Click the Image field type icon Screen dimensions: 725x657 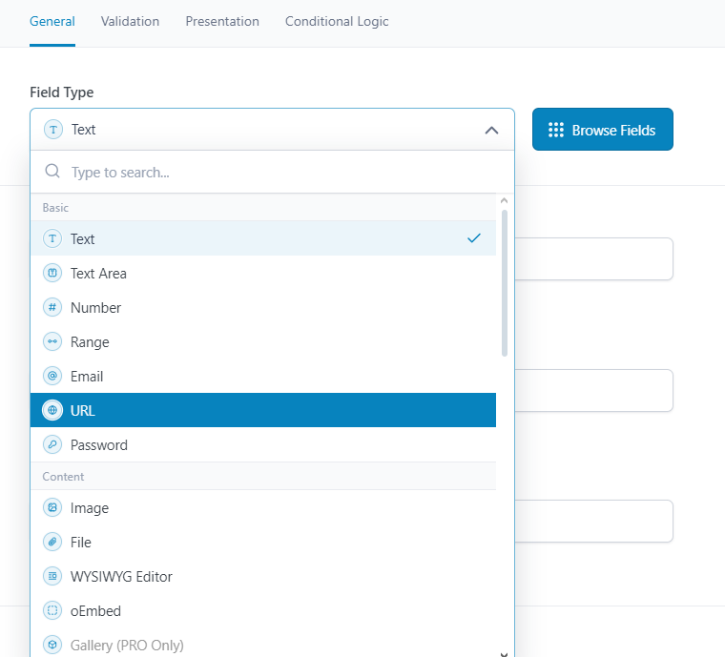pos(52,508)
